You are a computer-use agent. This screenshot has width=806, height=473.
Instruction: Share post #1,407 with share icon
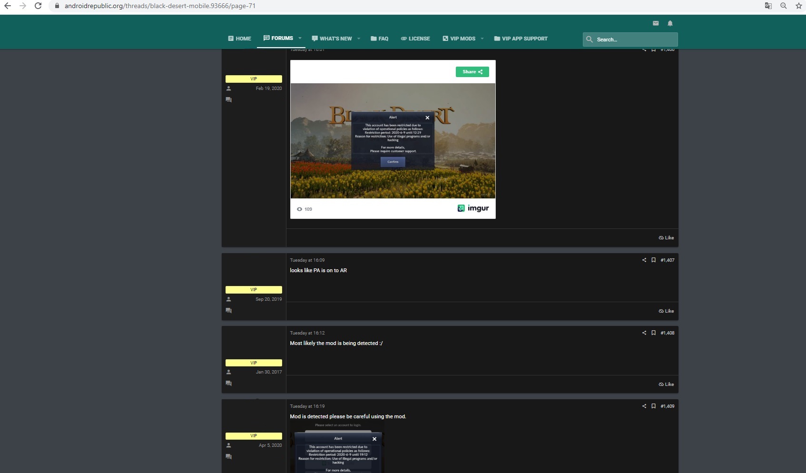click(644, 260)
